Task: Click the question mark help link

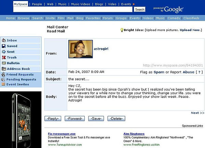Action: (x=199, y=72)
